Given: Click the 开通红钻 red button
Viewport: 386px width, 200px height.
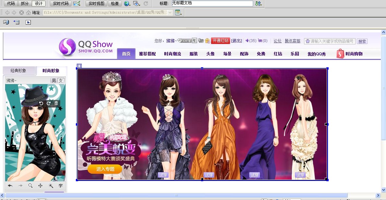Looking at the screenshot, I should [x=220, y=41].
